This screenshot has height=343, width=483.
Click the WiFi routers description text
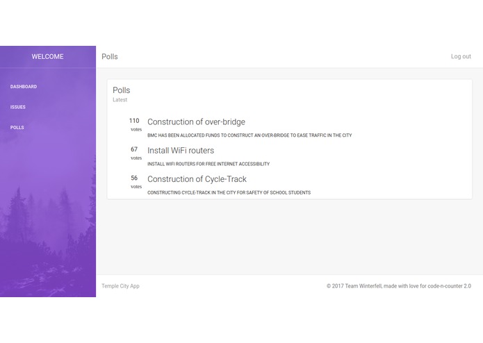click(208, 164)
